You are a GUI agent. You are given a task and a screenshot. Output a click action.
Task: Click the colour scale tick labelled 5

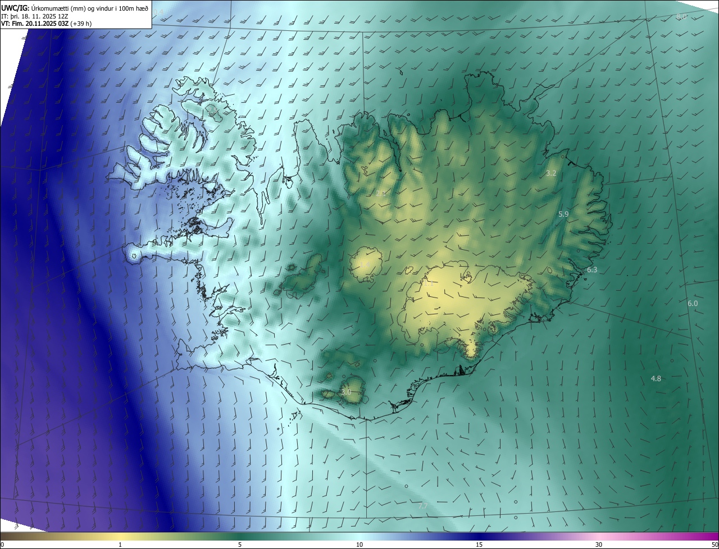coord(240,545)
